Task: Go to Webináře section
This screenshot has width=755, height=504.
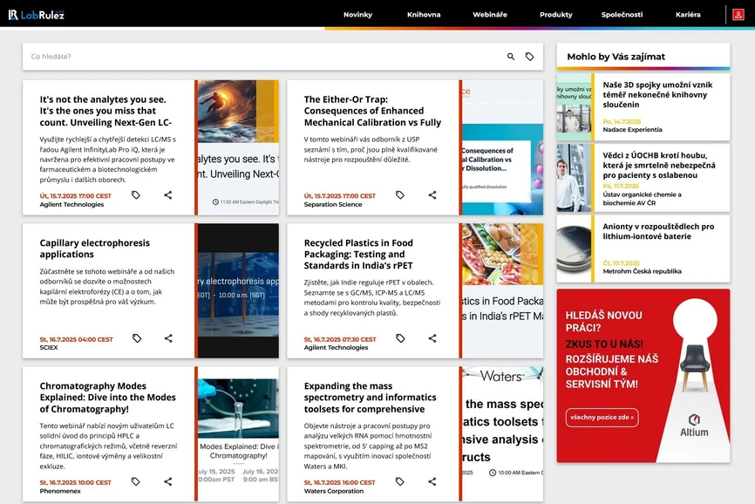Action: [x=490, y=15]
